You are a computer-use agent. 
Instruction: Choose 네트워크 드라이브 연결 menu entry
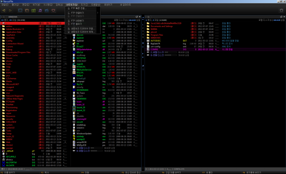[82, 28]
